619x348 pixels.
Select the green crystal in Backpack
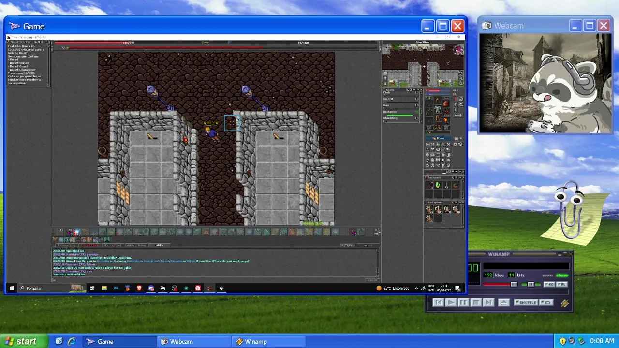click(x=438, y=185)
